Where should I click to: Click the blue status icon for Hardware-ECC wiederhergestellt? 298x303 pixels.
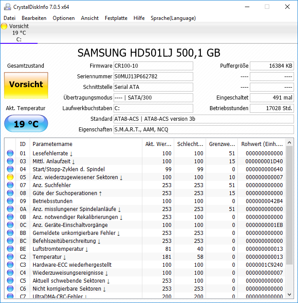[x=10, y=265]
